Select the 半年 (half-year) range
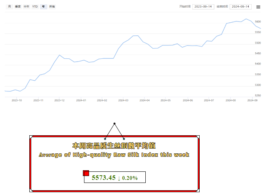This screenshot has height=196, width=266. click(x=26, y=7)
